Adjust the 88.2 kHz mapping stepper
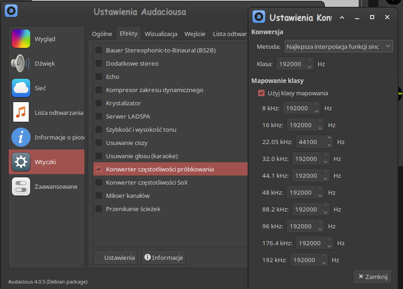The height and width of the screenshot is (289, 403). coord(326,209)
